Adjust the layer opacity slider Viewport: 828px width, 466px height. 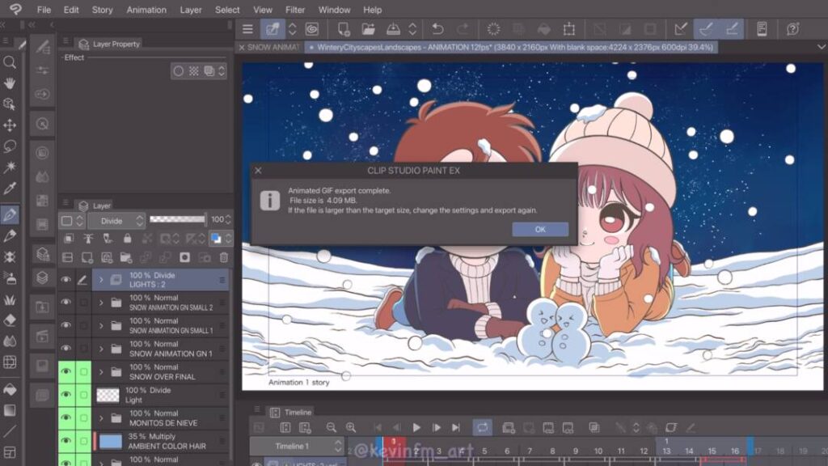click(177, 219)
